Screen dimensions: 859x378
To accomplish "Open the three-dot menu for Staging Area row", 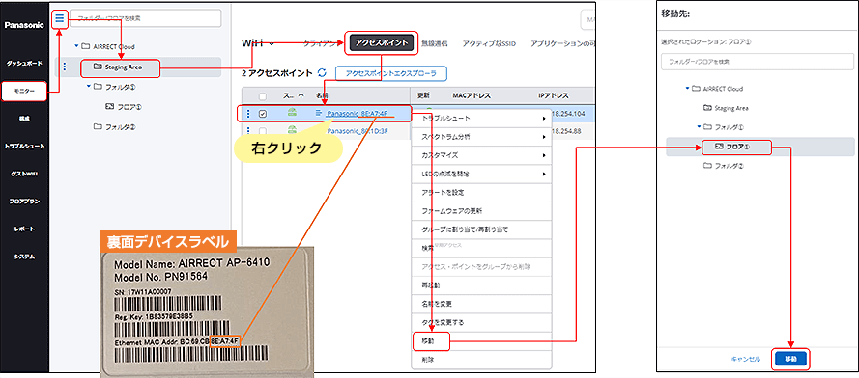I will [x=65, y=67].
